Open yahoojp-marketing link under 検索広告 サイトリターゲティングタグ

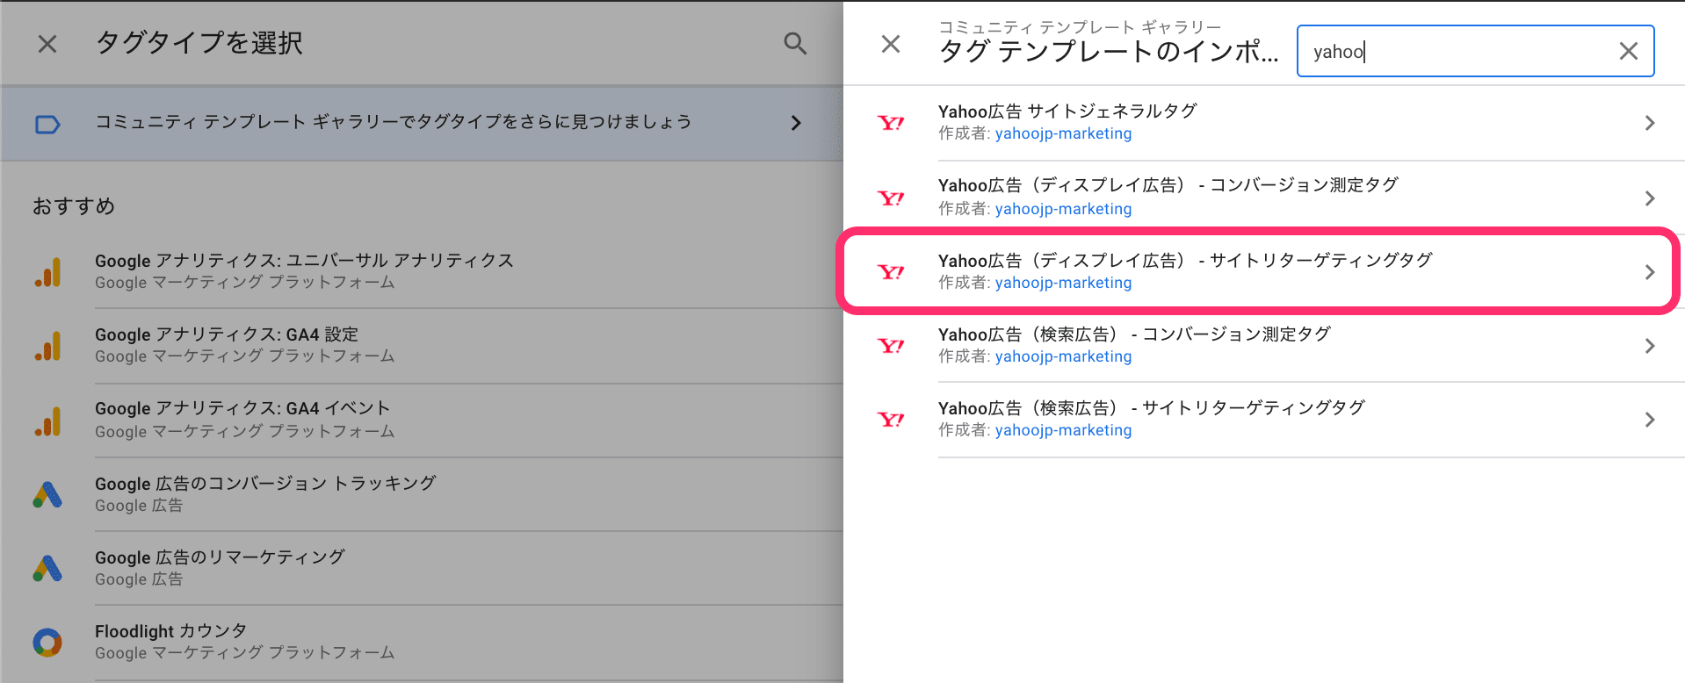pos(1063,430)
